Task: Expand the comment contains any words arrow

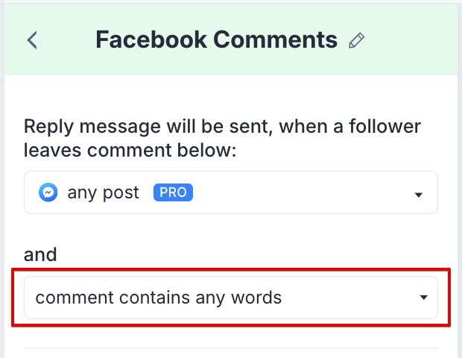Action: 424,298
